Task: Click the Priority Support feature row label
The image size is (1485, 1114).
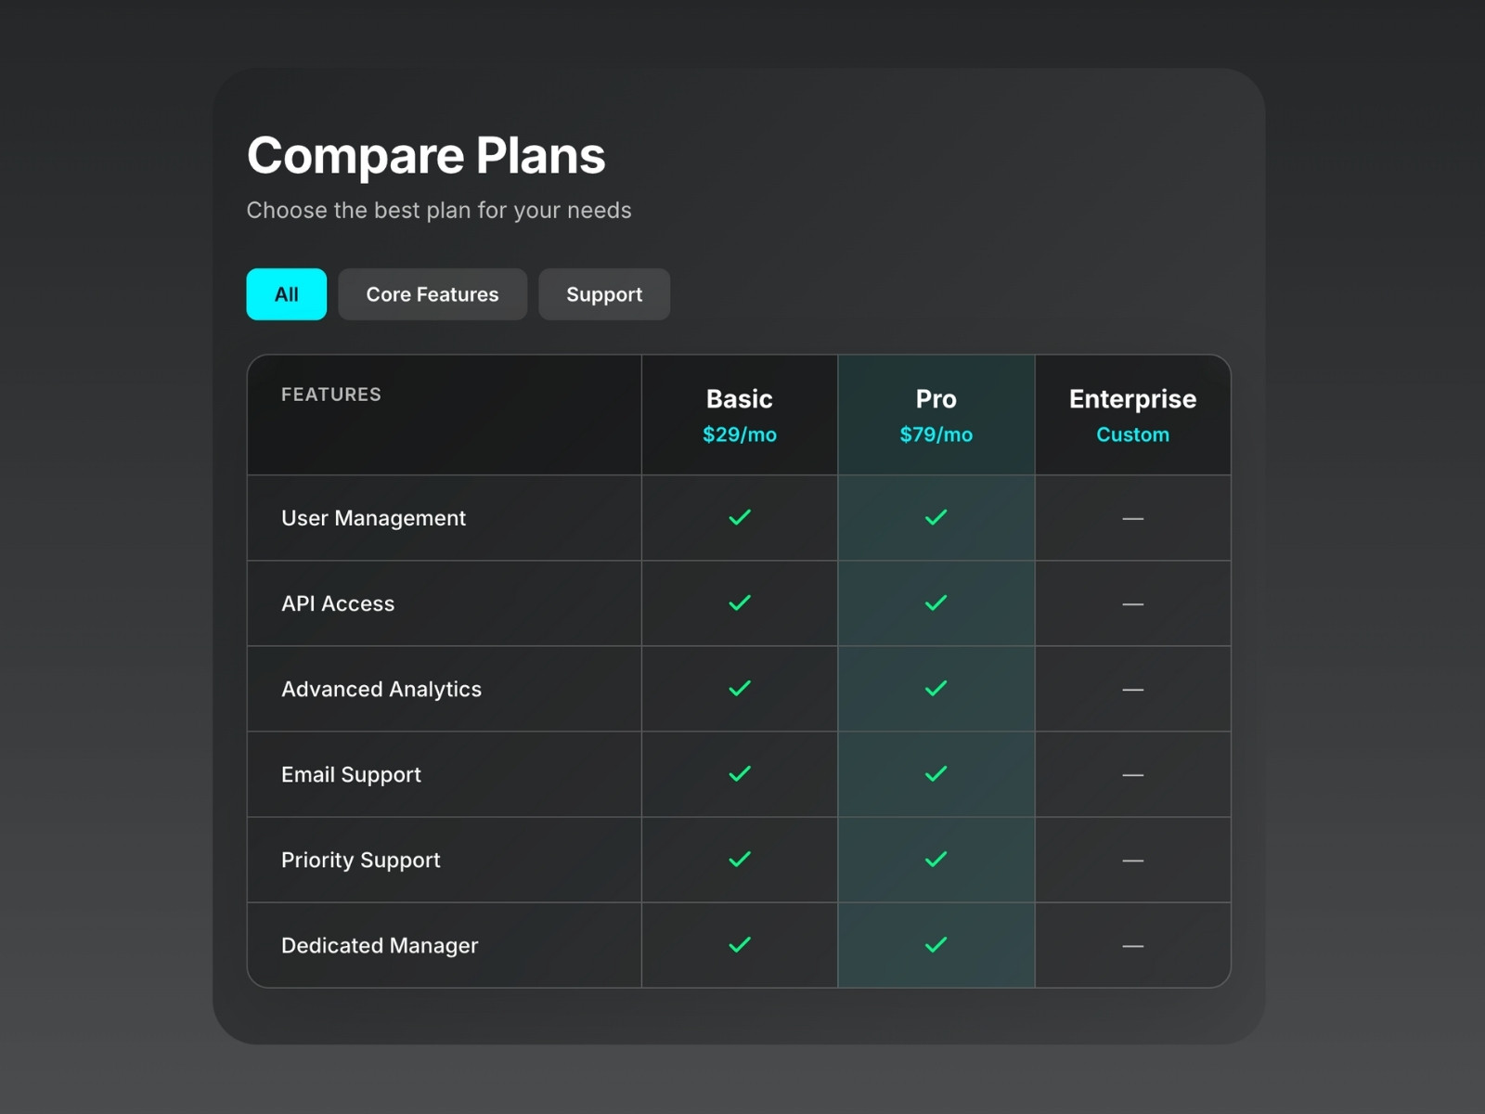Action: 361,860
